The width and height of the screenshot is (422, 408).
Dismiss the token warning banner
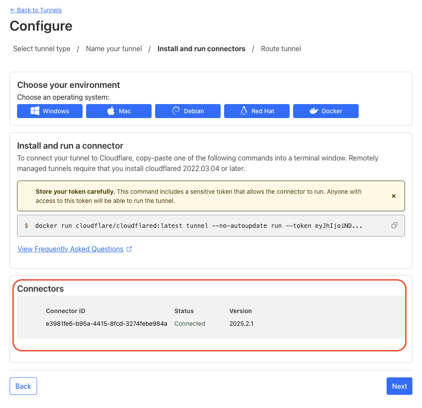point(394,196)
